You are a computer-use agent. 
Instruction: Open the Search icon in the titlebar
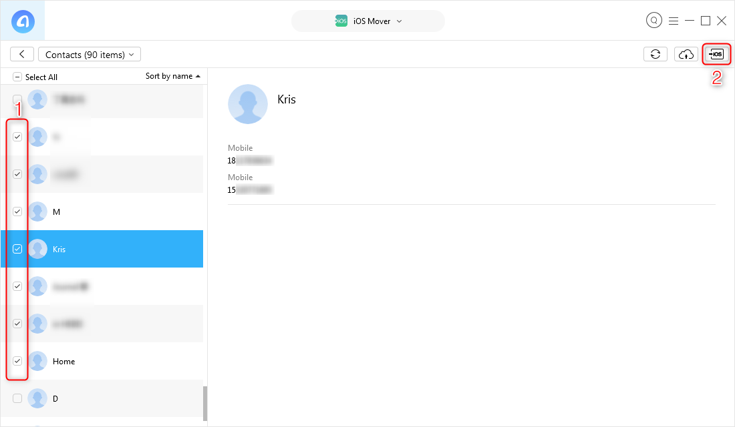653,20
